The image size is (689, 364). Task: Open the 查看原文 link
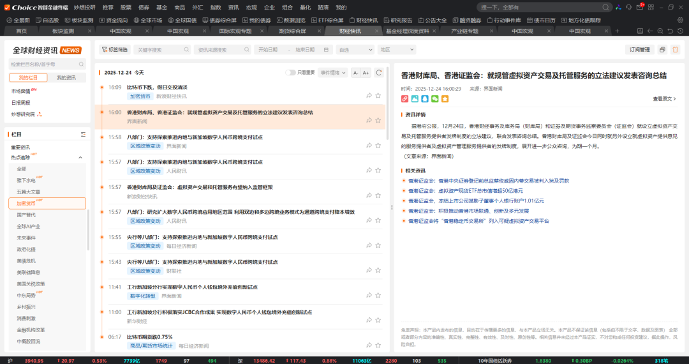click(664, 99)
